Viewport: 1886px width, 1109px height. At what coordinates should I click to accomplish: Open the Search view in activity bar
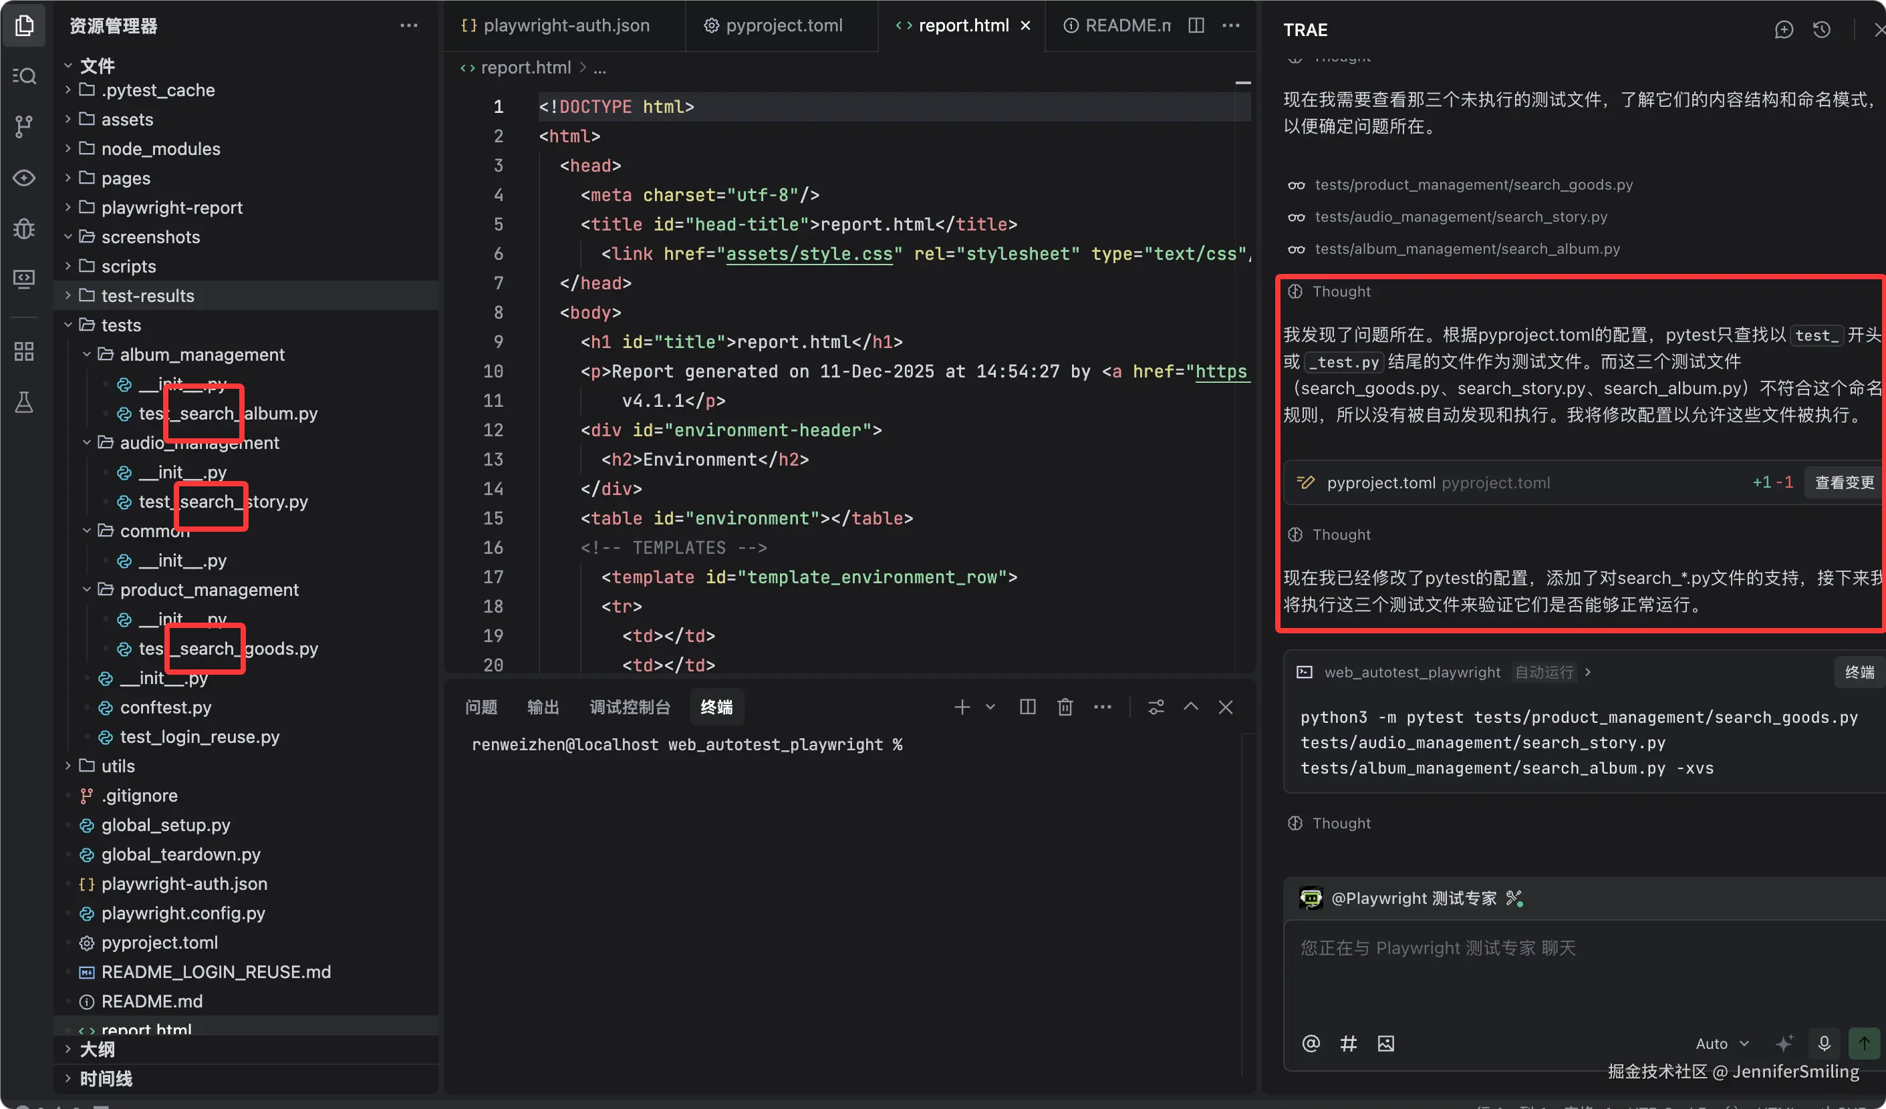[x=24, y=75]
